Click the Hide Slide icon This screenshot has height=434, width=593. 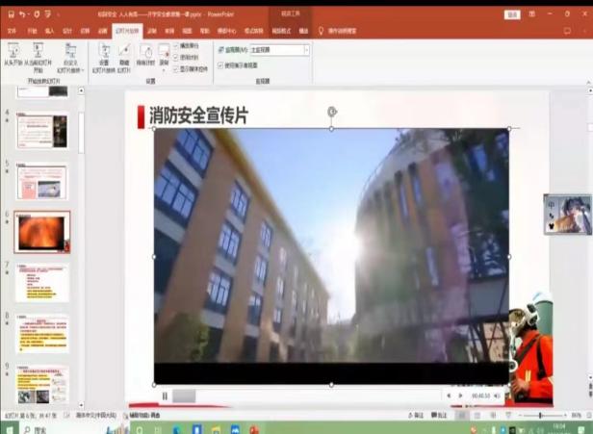[123, 53]
